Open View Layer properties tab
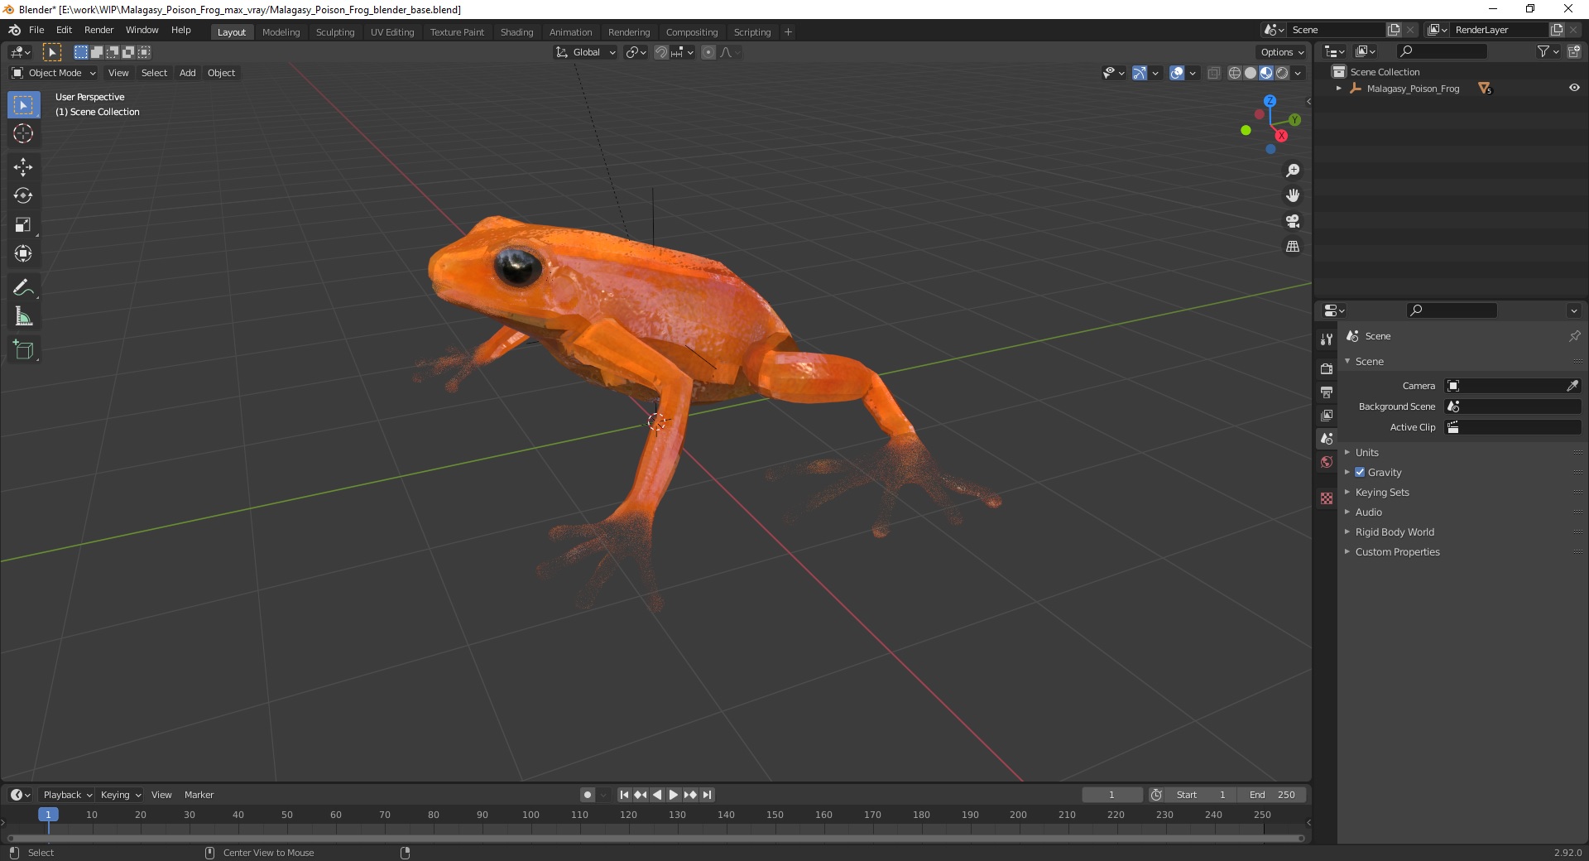The height and width of the screenshot is (861, 1589). pyautogui.click(x=1327, y=415)
